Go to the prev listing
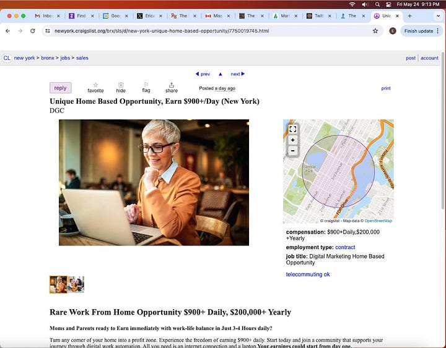Screen dimensions: 446x348 203,74
